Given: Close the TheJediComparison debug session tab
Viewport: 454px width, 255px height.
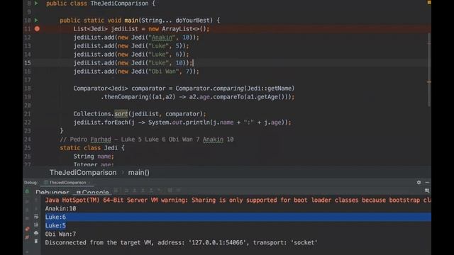Looking at the screenshot, I should point(89,183).
